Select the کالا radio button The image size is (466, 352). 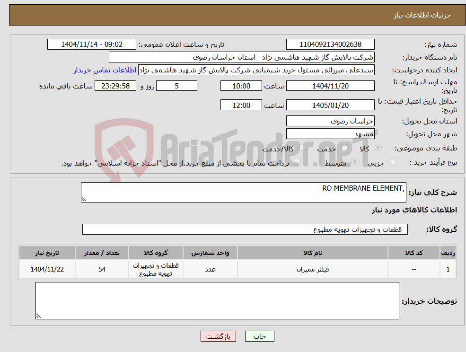(378, 148)
